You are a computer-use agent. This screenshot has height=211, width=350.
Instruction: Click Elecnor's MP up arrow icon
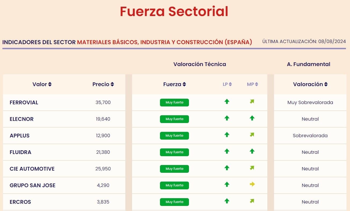point(252,118)
